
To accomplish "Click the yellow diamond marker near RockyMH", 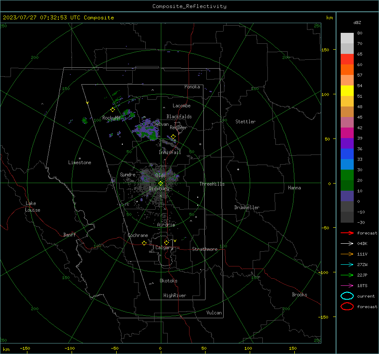I will (112, 110).
